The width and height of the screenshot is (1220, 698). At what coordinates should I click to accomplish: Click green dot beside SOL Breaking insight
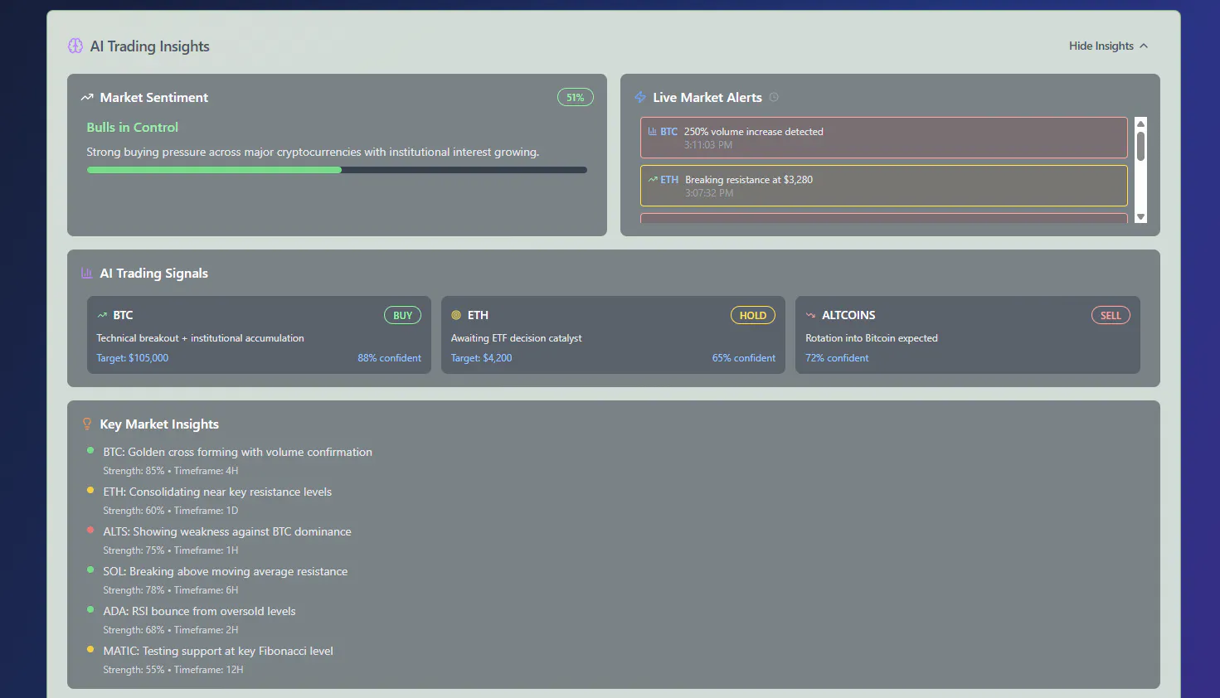point(90,570)
